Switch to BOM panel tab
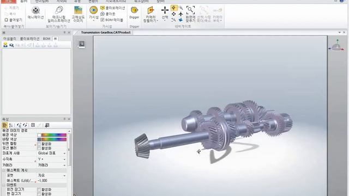The image size is (349, 196). pyautogui.click(x=46, y=39)
